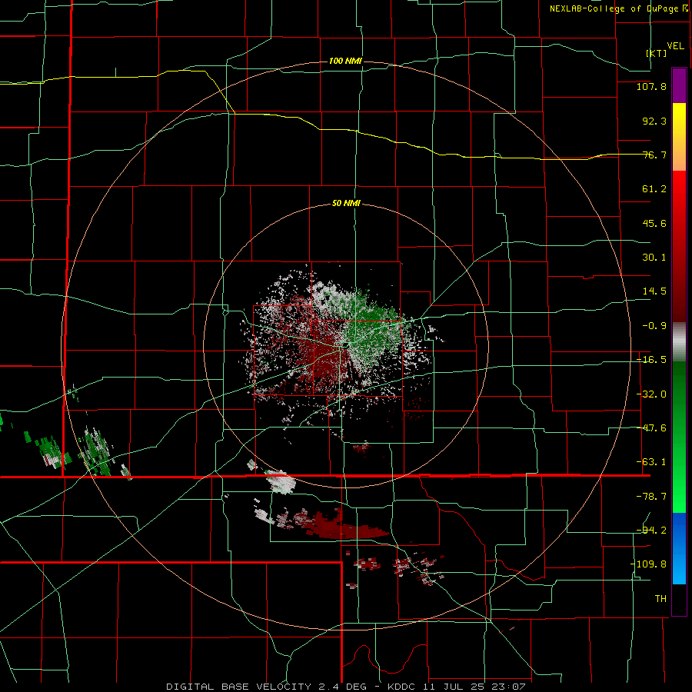This screenshot has width=692, height=692.
Task: Click the blue segment of the color bar
Action: pyautogui.click(x=679, y=548)
